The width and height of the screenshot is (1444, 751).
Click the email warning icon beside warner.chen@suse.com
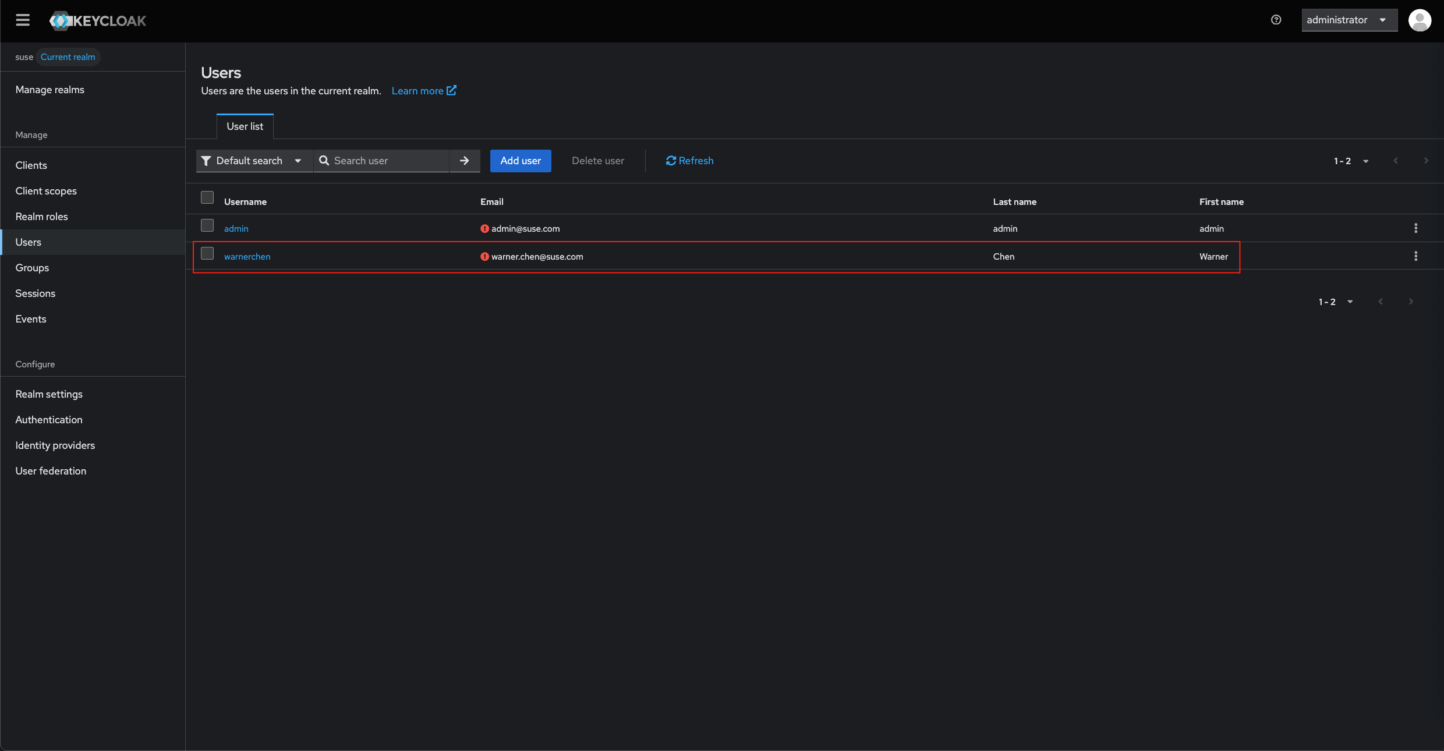point(484,257)
